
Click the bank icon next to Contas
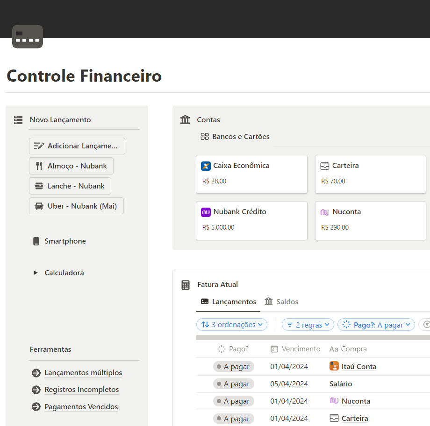[185, 120]
